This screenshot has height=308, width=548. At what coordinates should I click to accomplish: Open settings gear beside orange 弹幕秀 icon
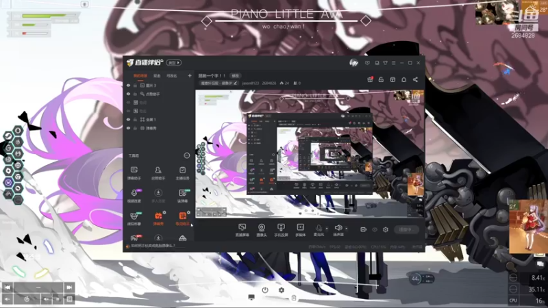(x=164, y=212)
